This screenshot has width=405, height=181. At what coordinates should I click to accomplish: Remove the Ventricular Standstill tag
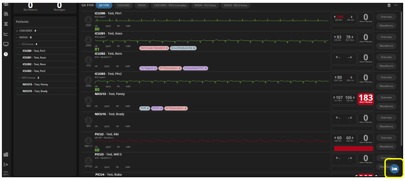(x=166, y=48)
